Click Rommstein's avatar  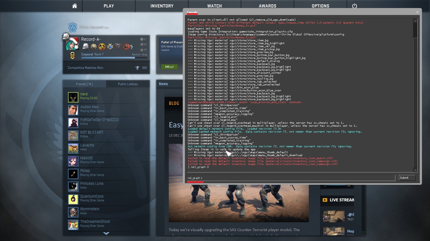73,212
